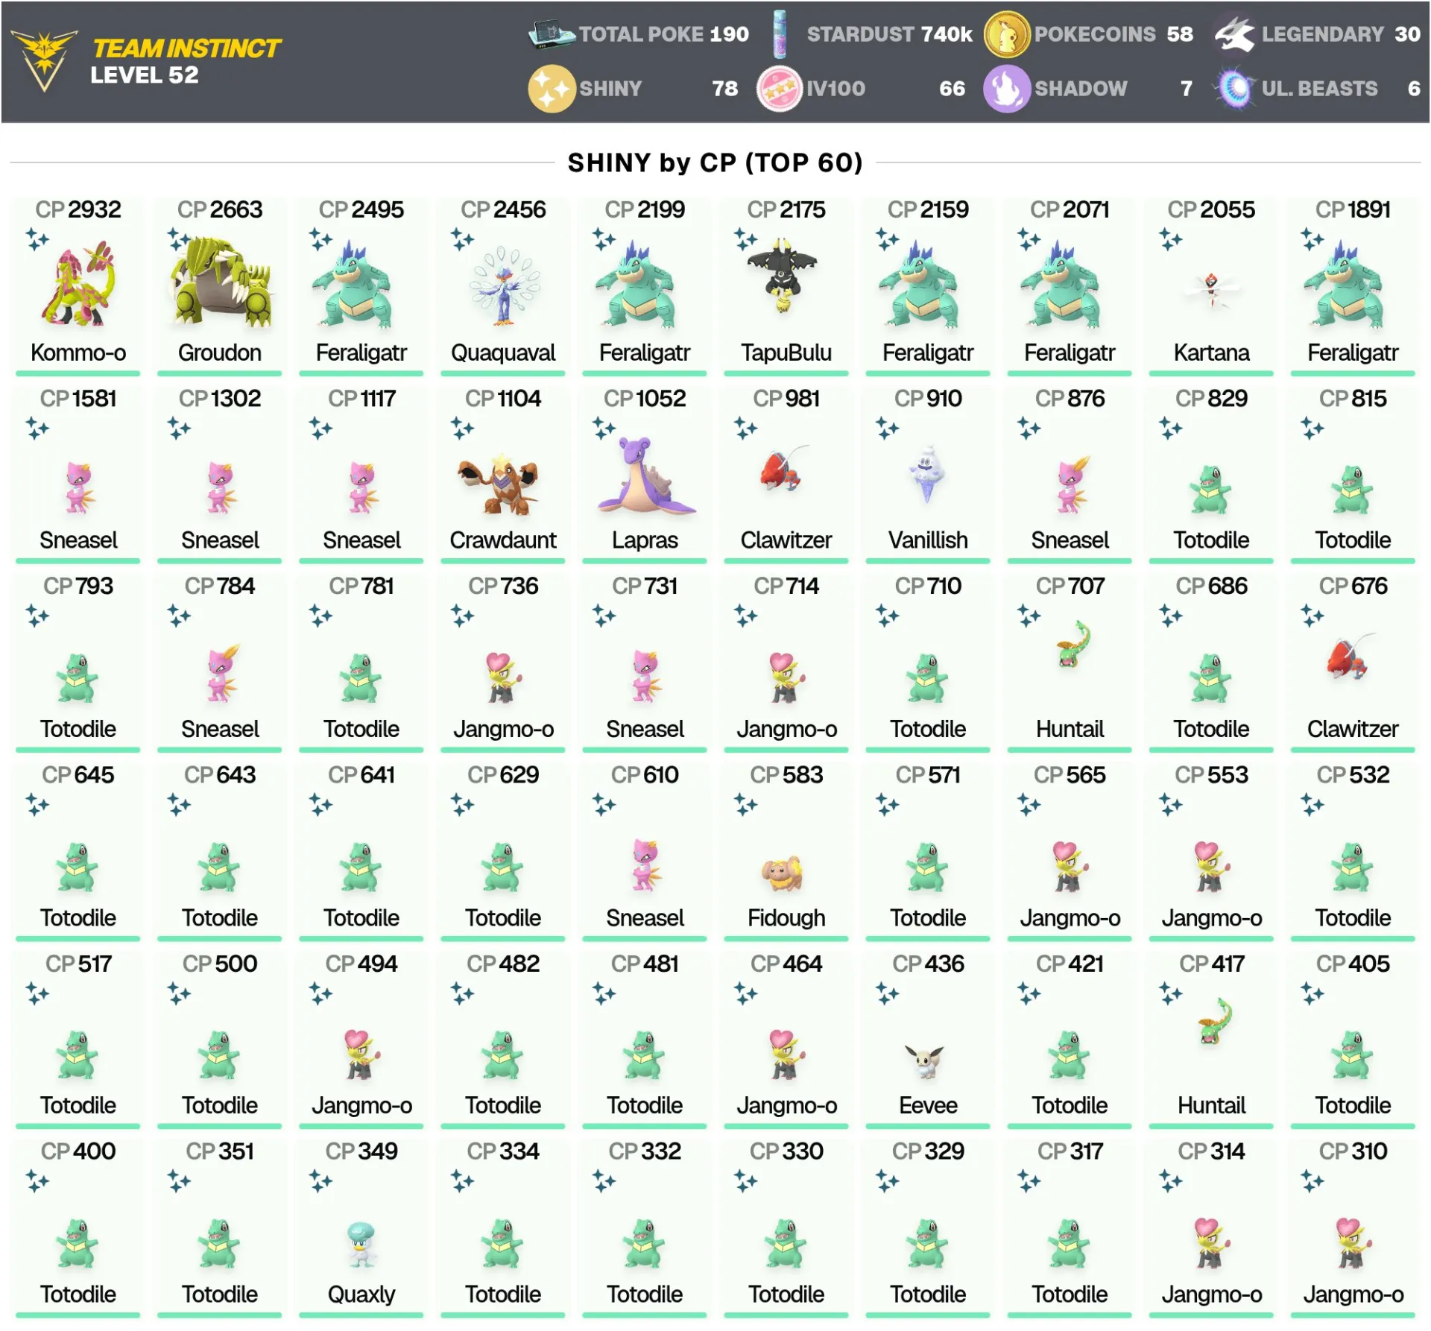Click the Vanillish sprite at CP 910
This screenshot has width=1431, height=1331.
click(x=927, y=474)
